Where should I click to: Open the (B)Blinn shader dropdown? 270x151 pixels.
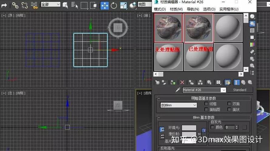click(x=178, y=105)
